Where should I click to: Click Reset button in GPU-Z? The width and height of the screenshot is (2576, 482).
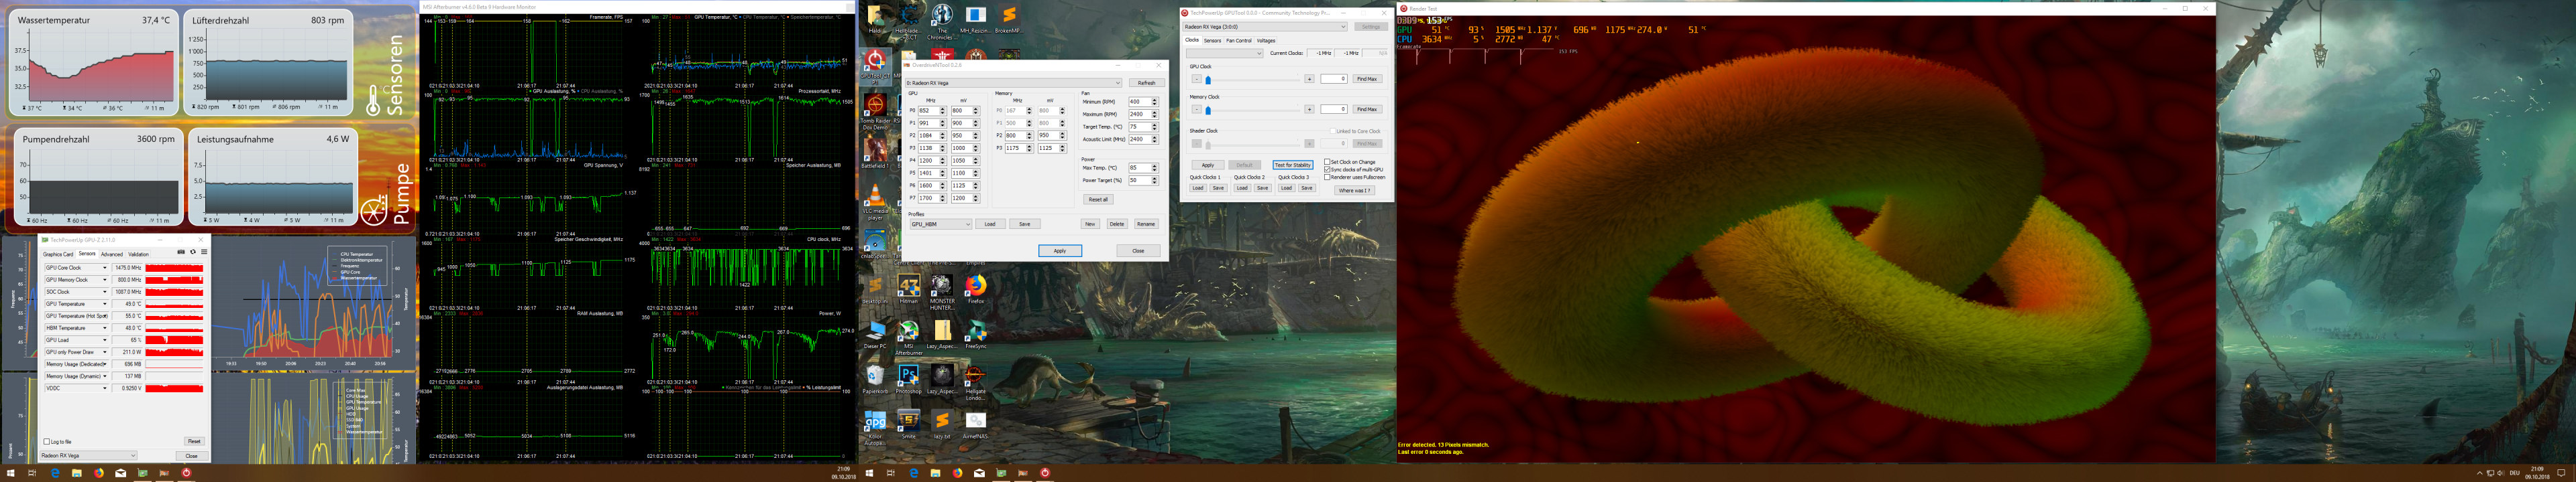pyautogui.click(x=194, y=441)
